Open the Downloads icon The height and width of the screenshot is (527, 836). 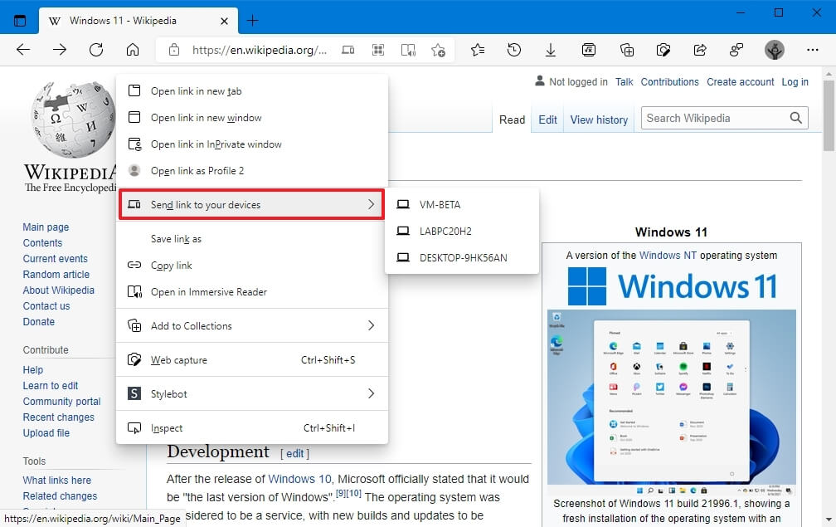pyautogui.click(x=550, y=50)
